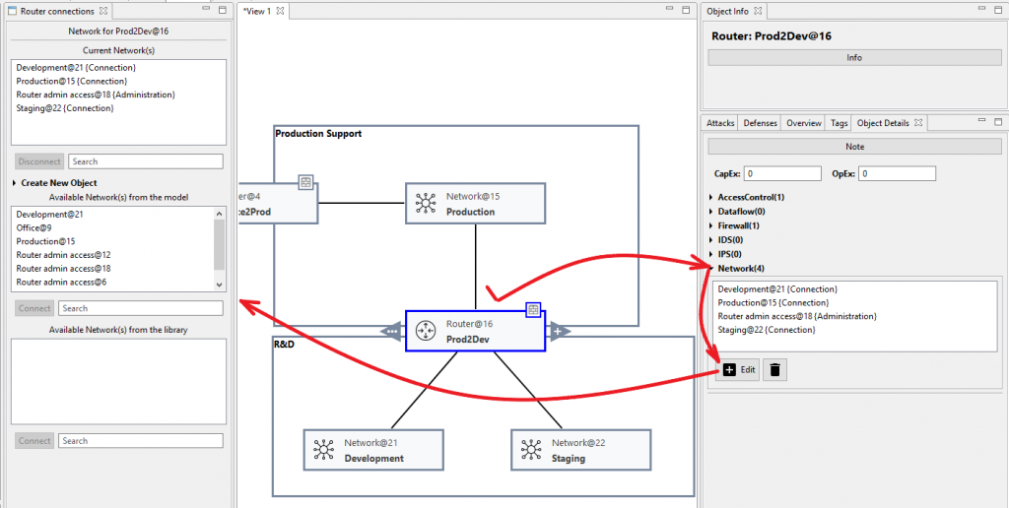Expand the Create New Object section
The width and height of the screenshot is (1009, 508).
pos(15,183)
